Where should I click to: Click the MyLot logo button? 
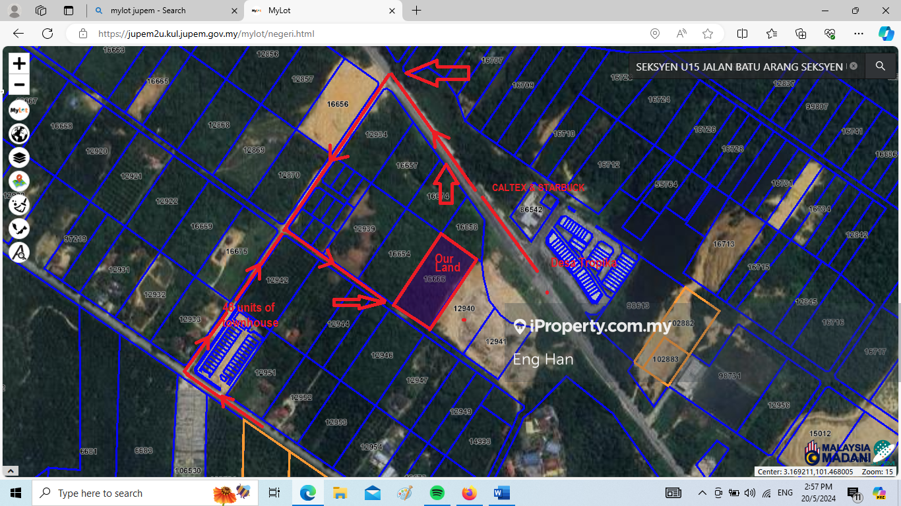[19, 110]
